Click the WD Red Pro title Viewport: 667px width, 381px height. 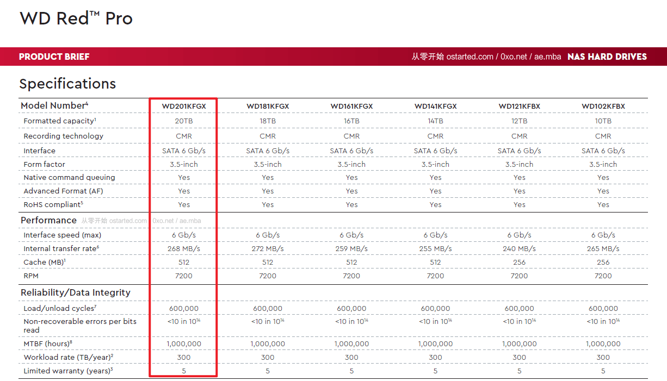coord(76,18)
